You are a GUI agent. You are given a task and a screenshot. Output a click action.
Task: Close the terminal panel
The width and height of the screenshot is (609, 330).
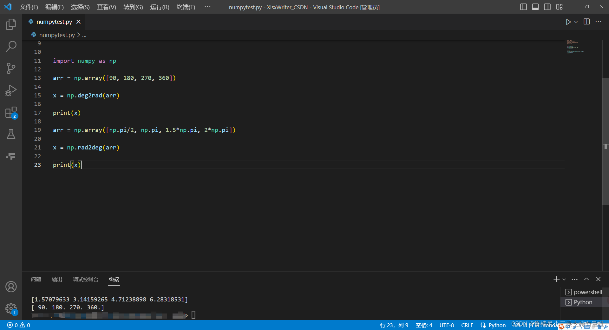point(598,279)
